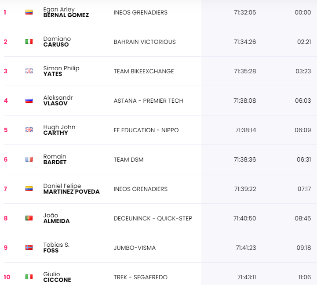Open the Bahrain Victorious team
Screen dimensions: 317x285
coord(145,42)
